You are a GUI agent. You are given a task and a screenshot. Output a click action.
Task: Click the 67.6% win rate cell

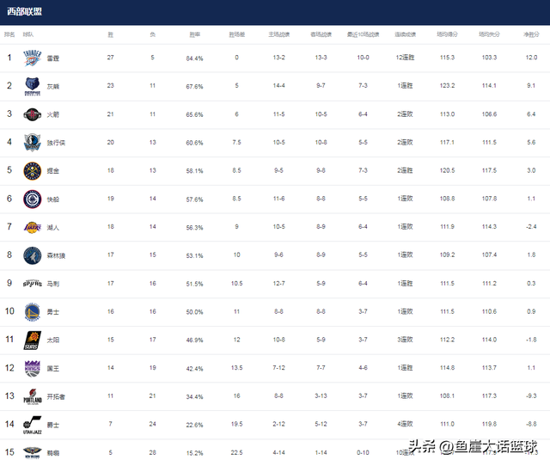pos(195,86)
